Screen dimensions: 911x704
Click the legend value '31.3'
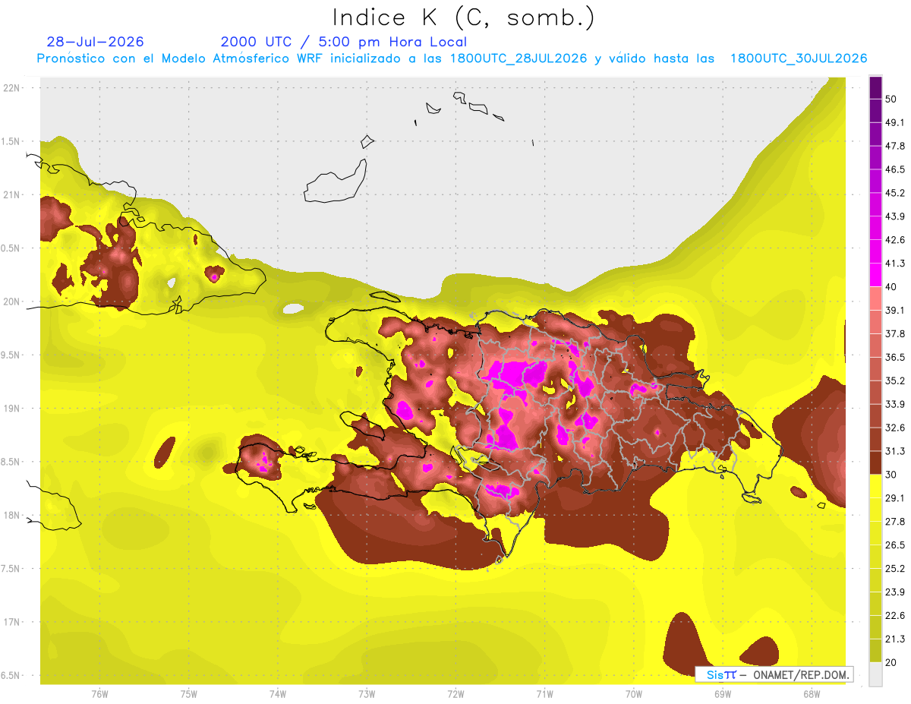tap(895, 451)
